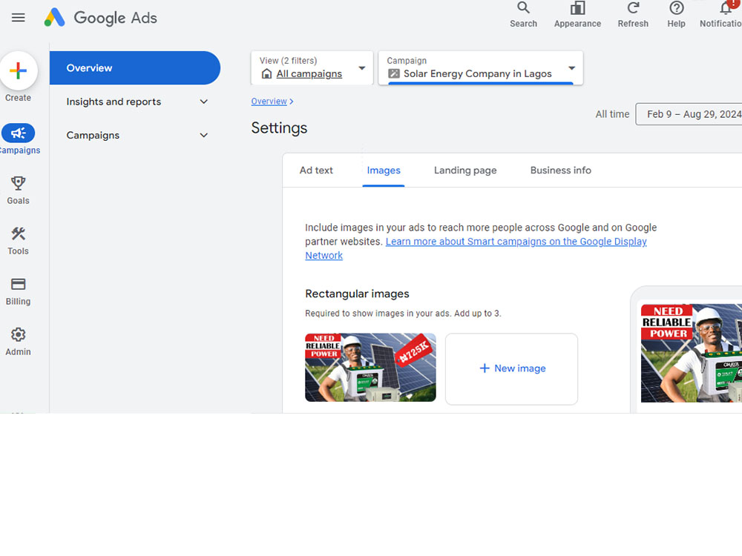Image resolution: width=742 pixels, height=556 pixels.
Task: Switch to the Landing page tab
Action: [465, 171]
